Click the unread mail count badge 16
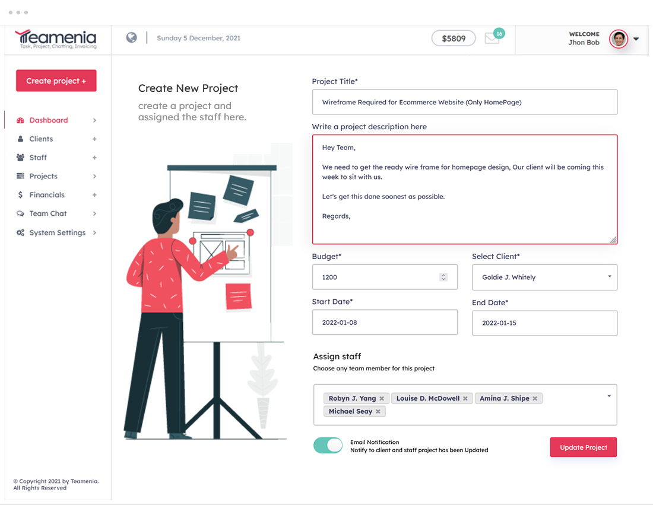 pos(499,34)
